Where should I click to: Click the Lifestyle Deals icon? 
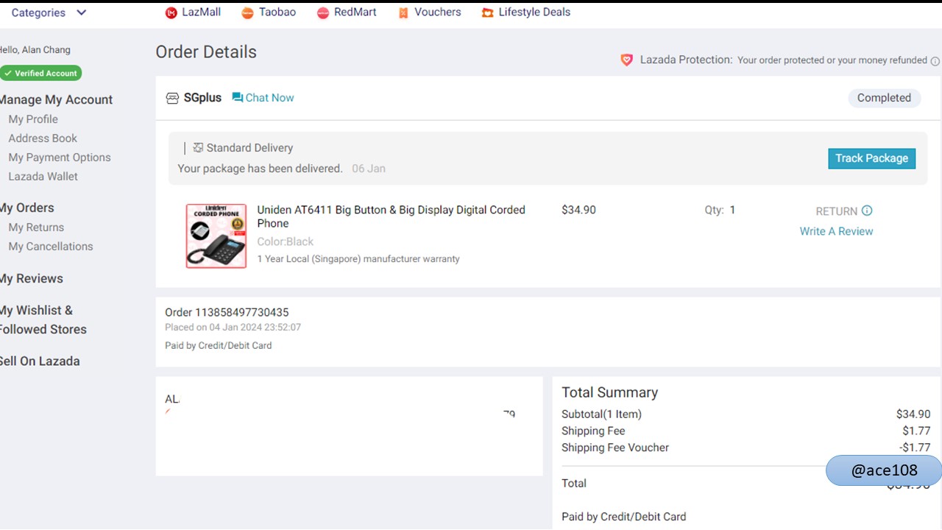tap(487, 13)
